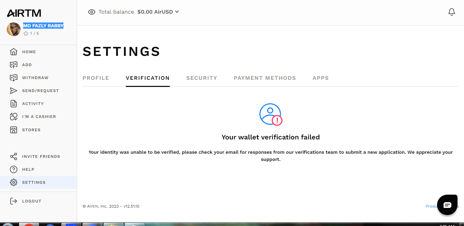
Task: Click the Airtm logo
Action: pos(24,13)
